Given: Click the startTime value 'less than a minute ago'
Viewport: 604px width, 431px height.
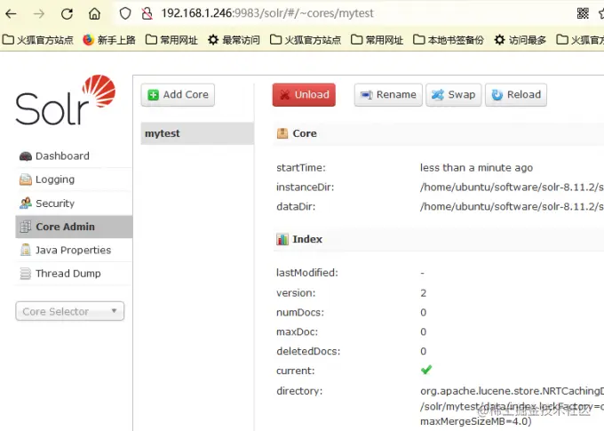Looking at the screenshot, I should tap(476, 168).
